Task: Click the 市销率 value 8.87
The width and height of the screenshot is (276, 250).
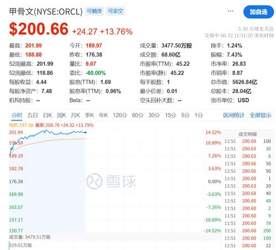Action: (237, 73)
